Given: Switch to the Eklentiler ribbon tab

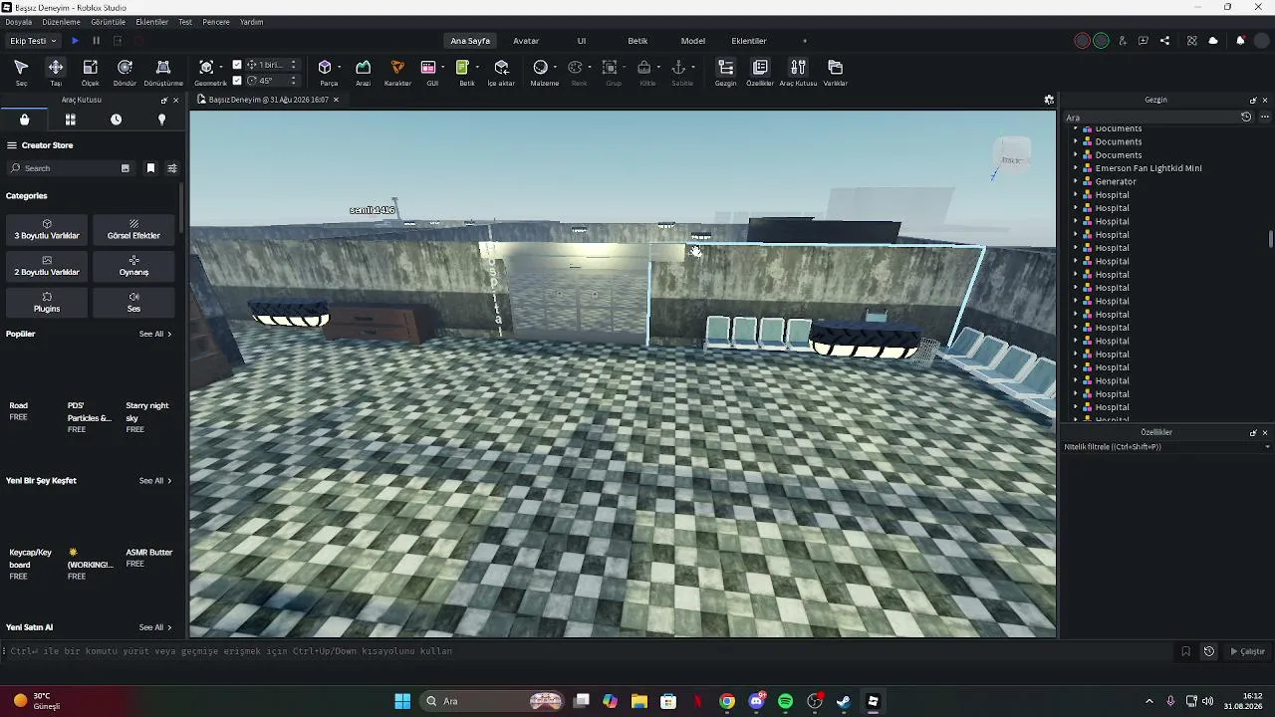Looking at the screenshot, I should [749, 41].
